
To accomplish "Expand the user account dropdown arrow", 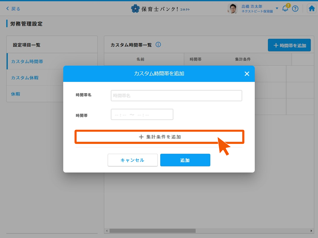I will (x=277, y=8).
